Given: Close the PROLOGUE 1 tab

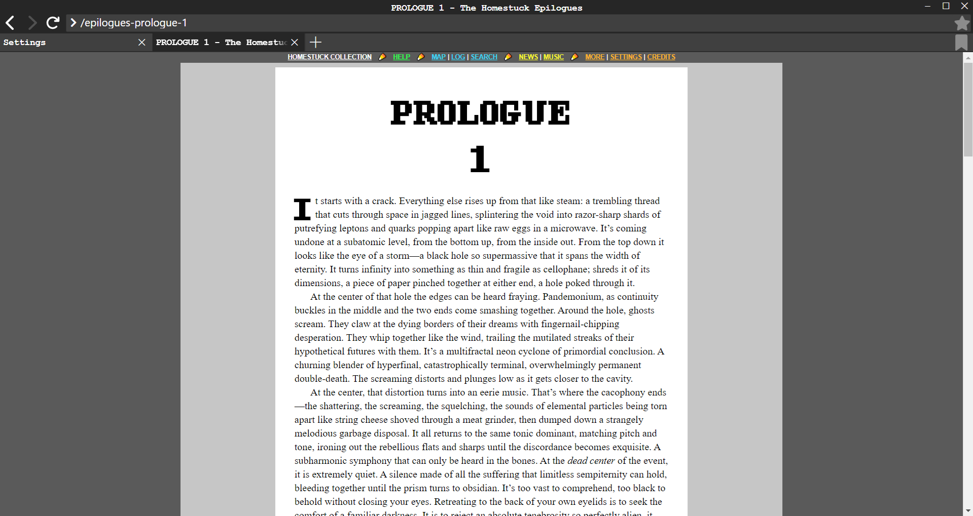Looking at the screenshot, I should tap(295, 43).
